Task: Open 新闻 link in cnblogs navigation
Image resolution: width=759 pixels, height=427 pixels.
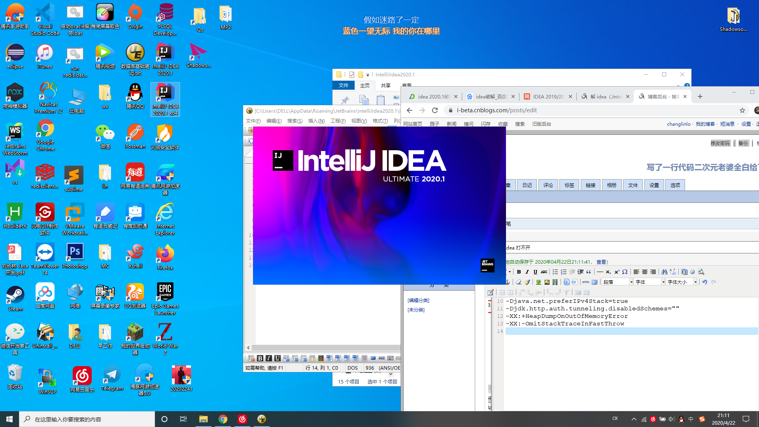Action: coord(451,124)
